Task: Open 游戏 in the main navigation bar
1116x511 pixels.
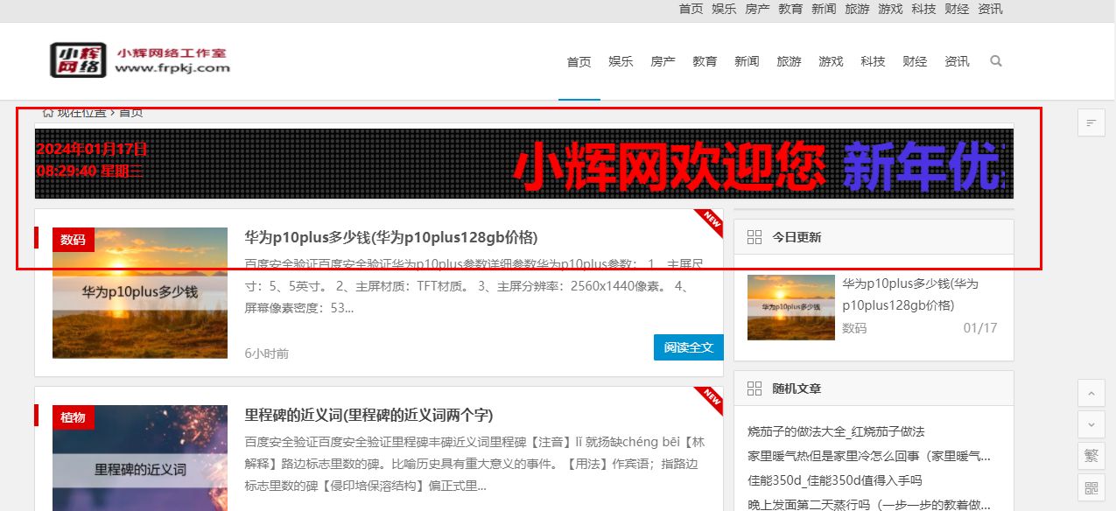Action: 831,61
